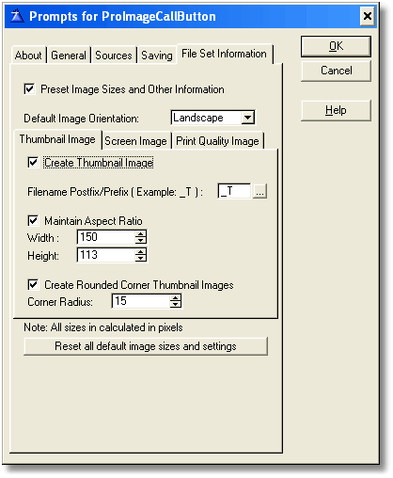Screen dimensions: 393x478
Task: Increase Height with the spinner up arrow
Action: pyautogui.click(x=141, y=251)
